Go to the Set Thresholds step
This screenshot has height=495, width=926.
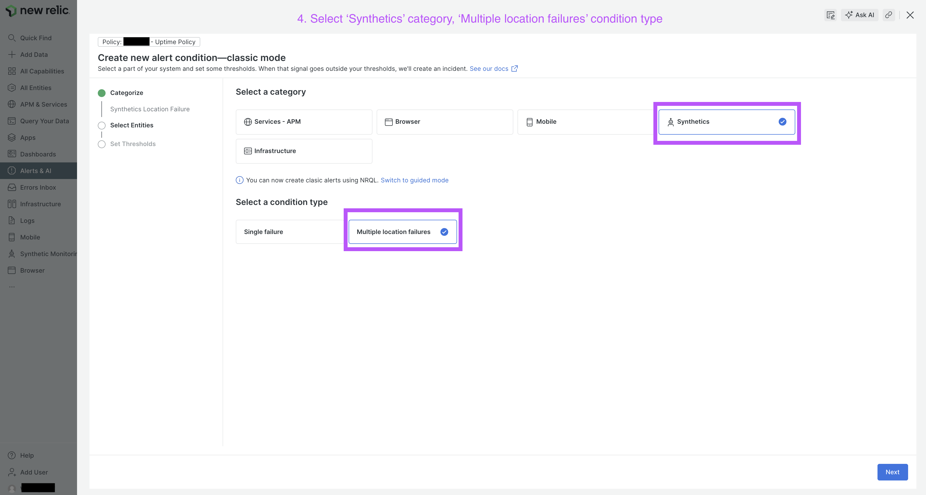pyautogui.click(x=133, y=144)
